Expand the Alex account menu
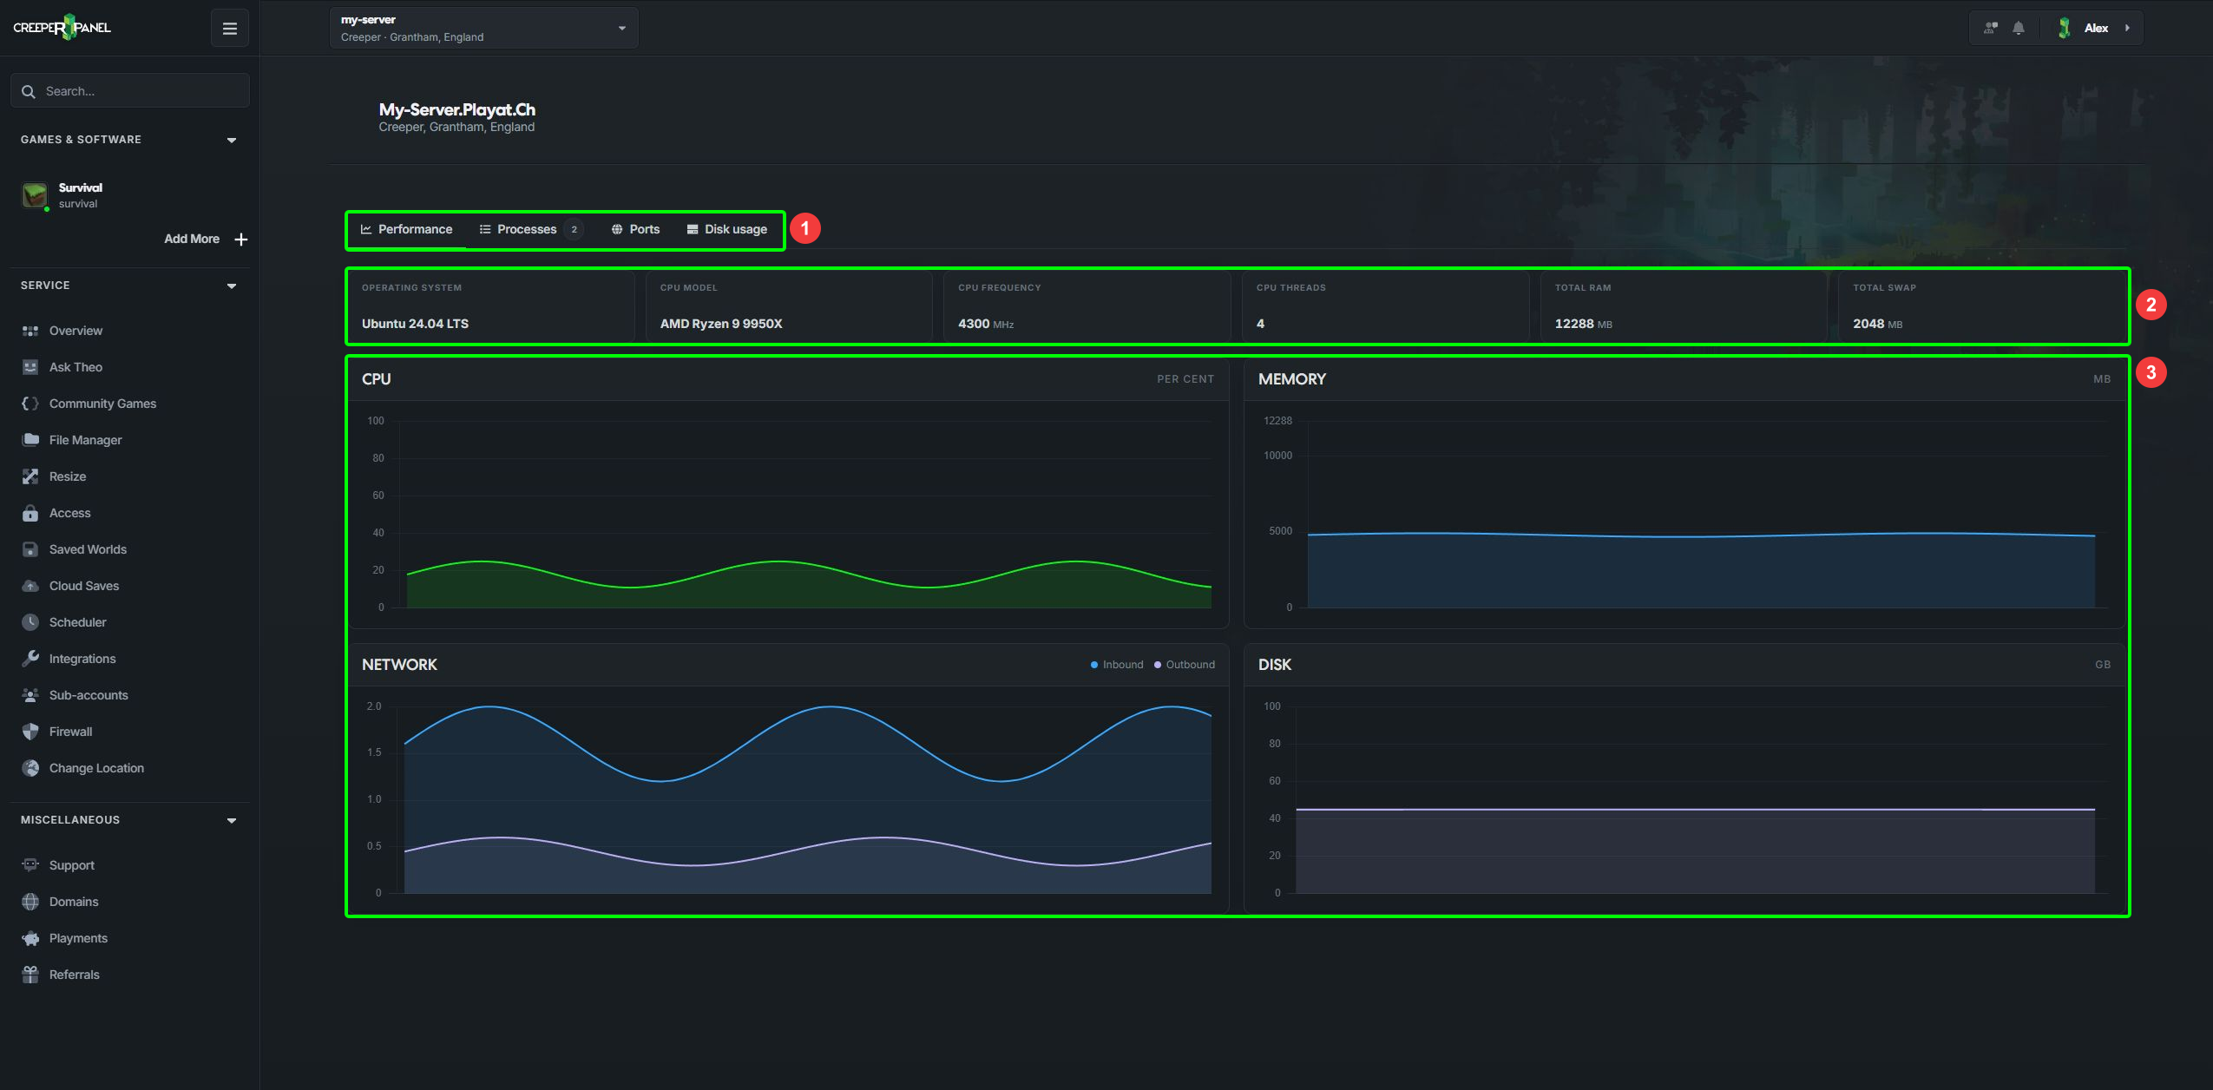Viewport: 2213px width, 1090px height. click(2094, 28)
